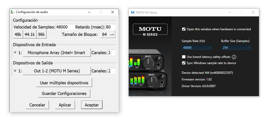Open the Sample Rate (Hz) dropdown
This screenshot has height=123, width=271.
pos(197,48)
